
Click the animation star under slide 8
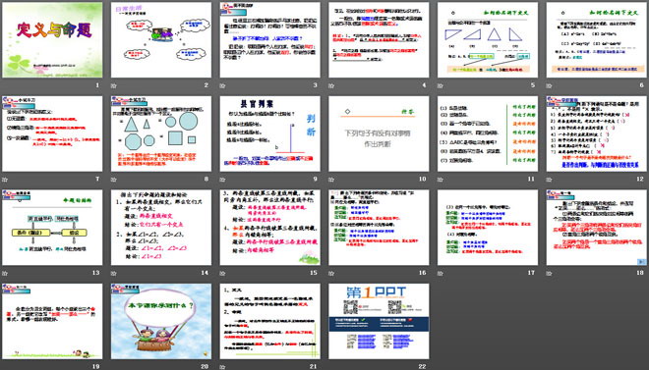pyautogui.click(x=114, y=180)
